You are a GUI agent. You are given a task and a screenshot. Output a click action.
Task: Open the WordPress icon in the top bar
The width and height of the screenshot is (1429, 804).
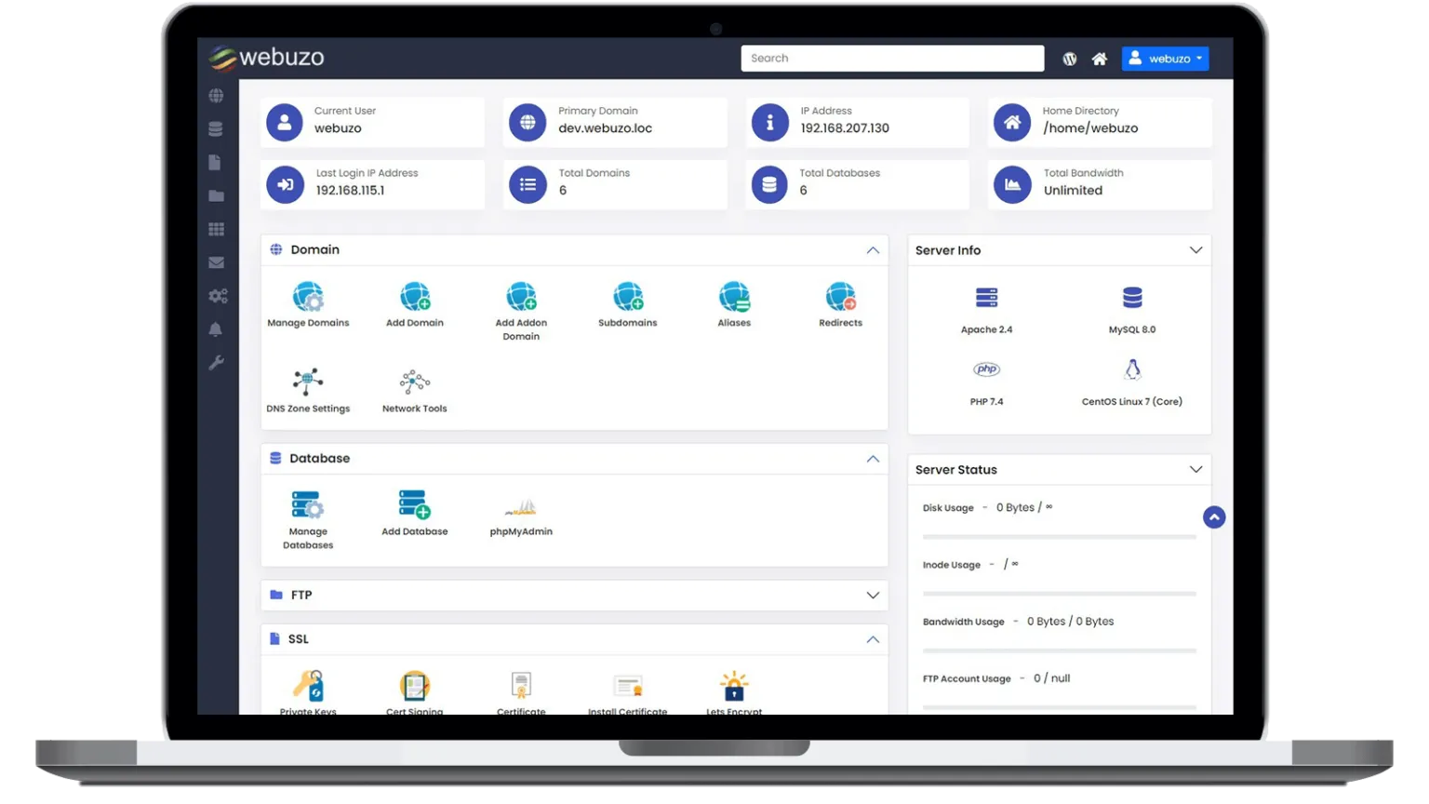[x=1069, y=58]
